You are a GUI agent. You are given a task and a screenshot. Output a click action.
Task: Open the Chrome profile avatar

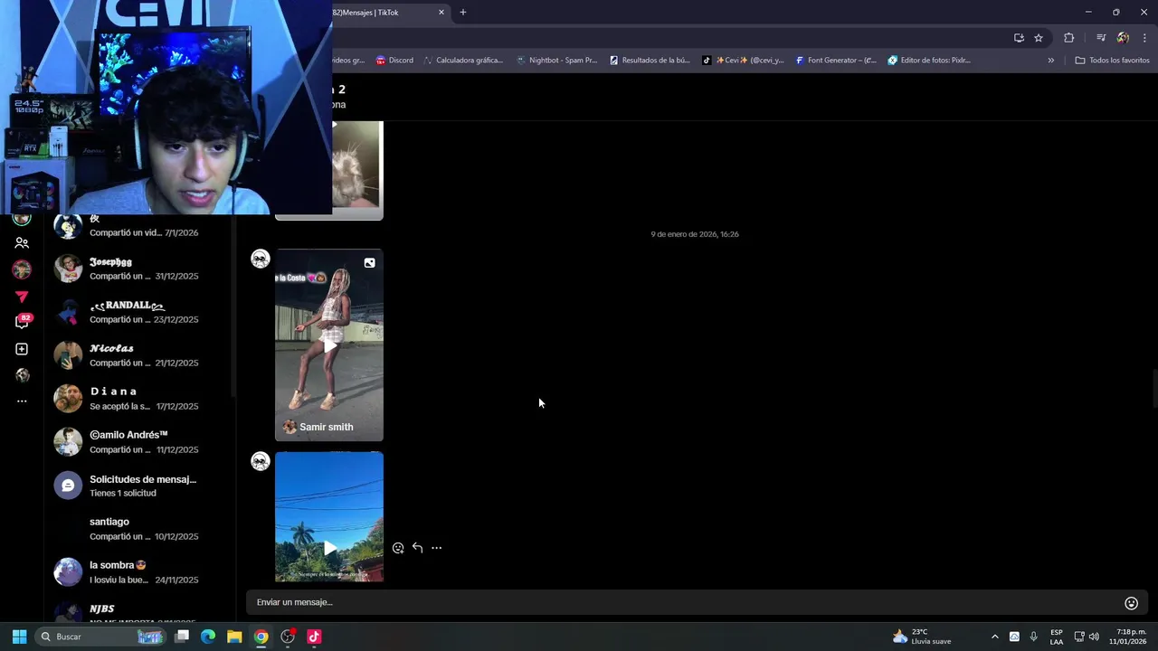point(1123,38)
